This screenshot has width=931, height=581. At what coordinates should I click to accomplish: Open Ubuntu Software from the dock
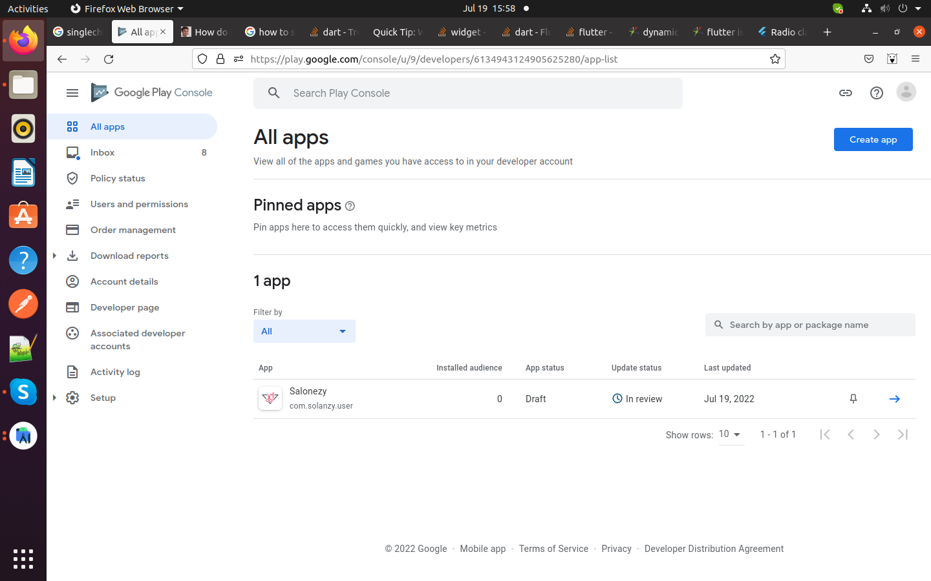coord(23,216)
